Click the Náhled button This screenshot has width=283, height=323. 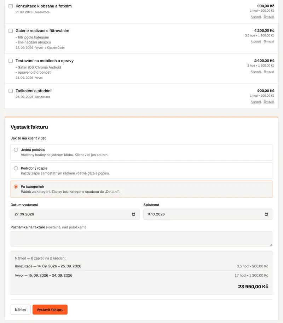point(21,310)
